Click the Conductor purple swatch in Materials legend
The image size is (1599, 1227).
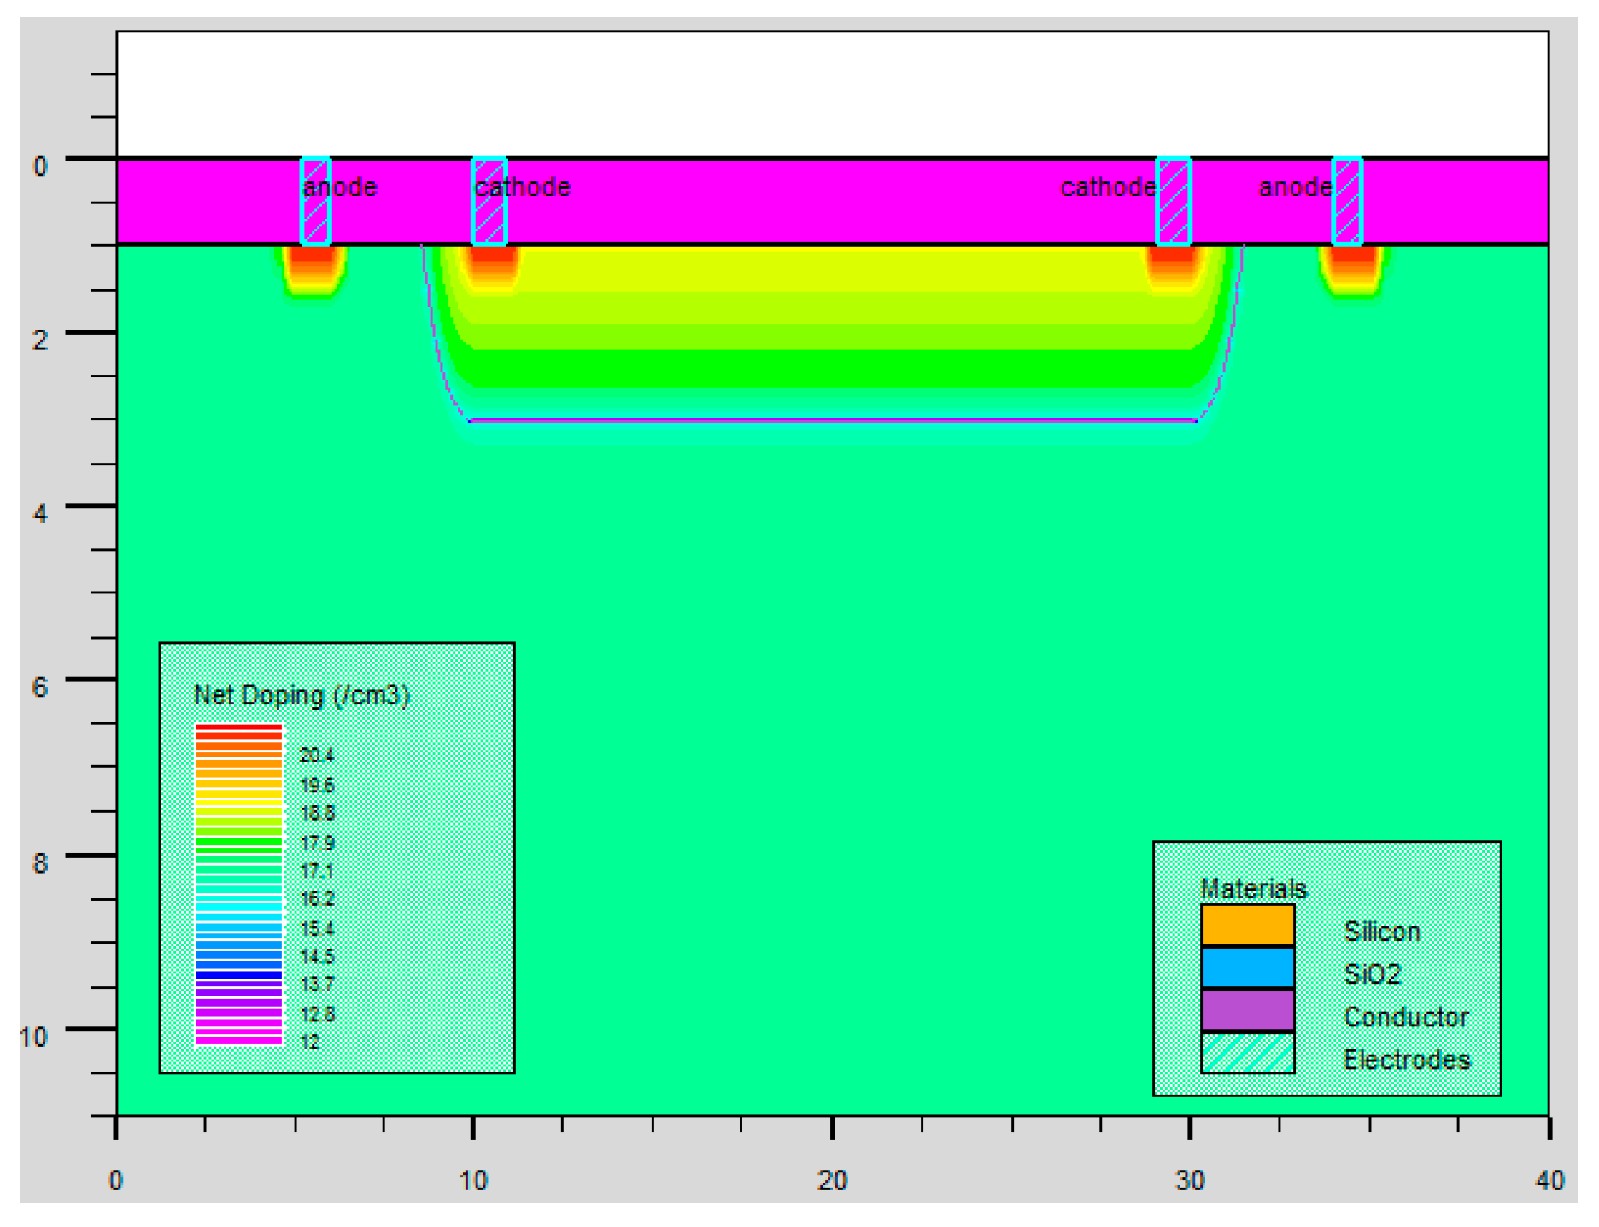pyautogui.click(x=1247, y=1011)
